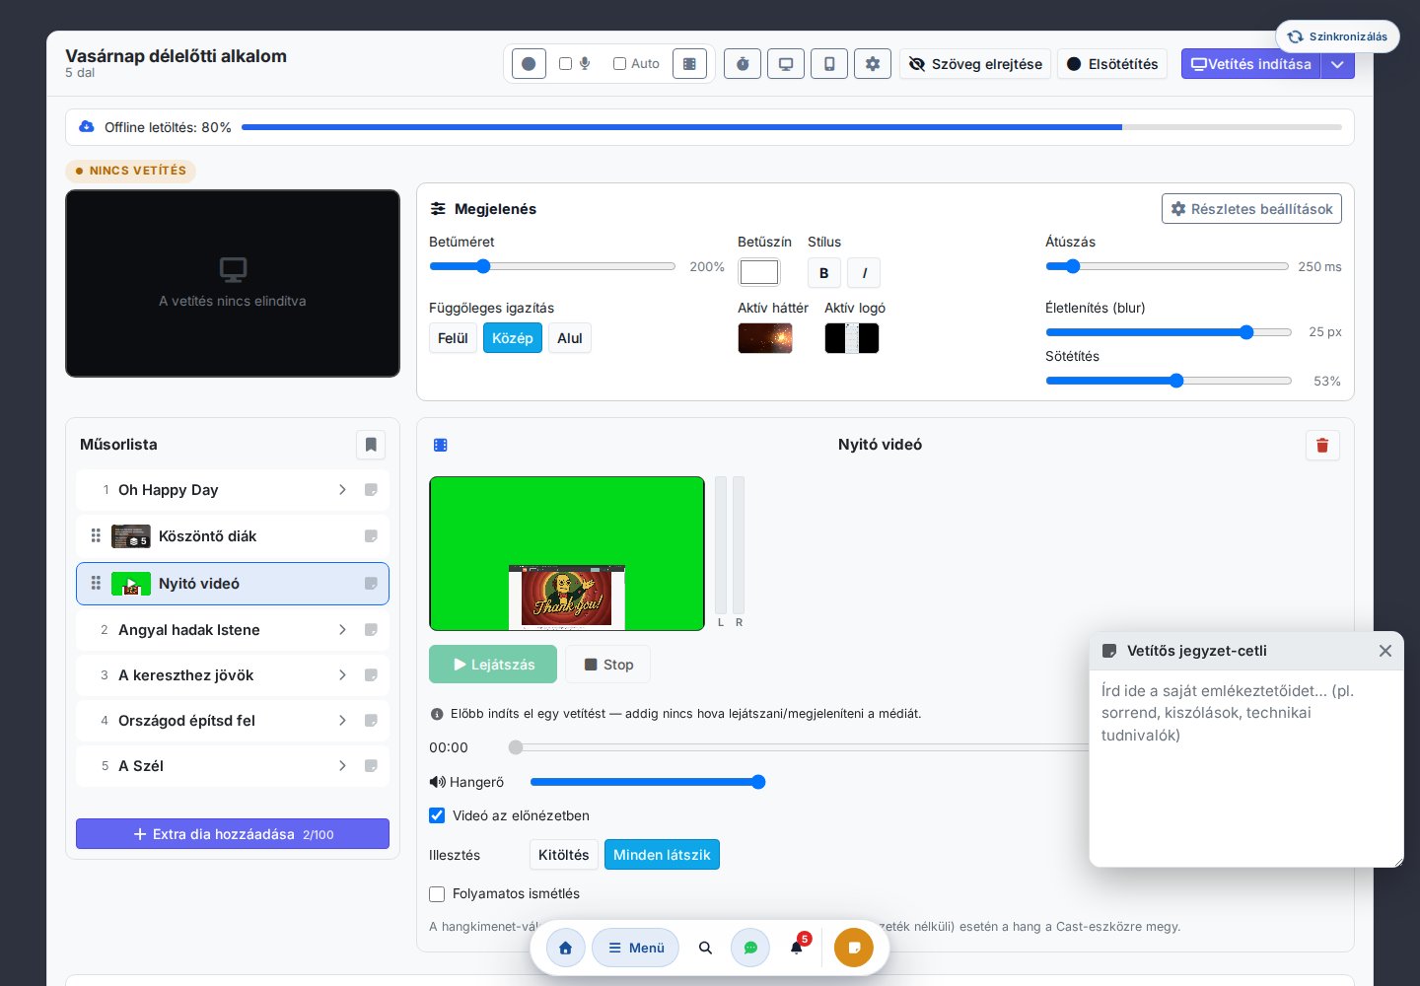Open note icon for Oh Happy Day
The image size is (1420, 986).
pos(371,490)
